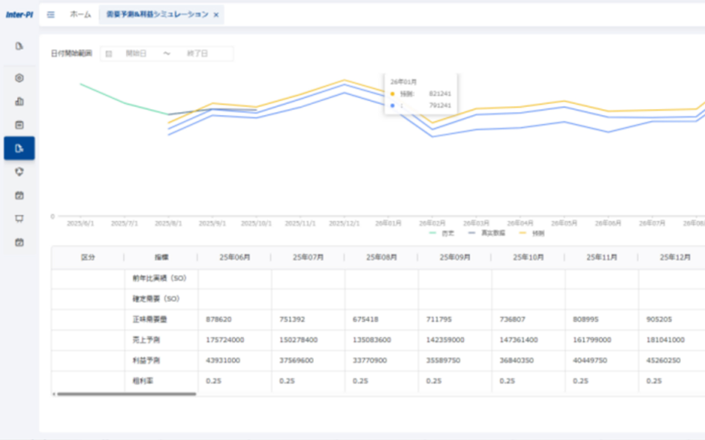Open the topmost document icon in sidebar
Image resolution: width=705 pixels, height=440 pixels.
(x=19, y=46)
